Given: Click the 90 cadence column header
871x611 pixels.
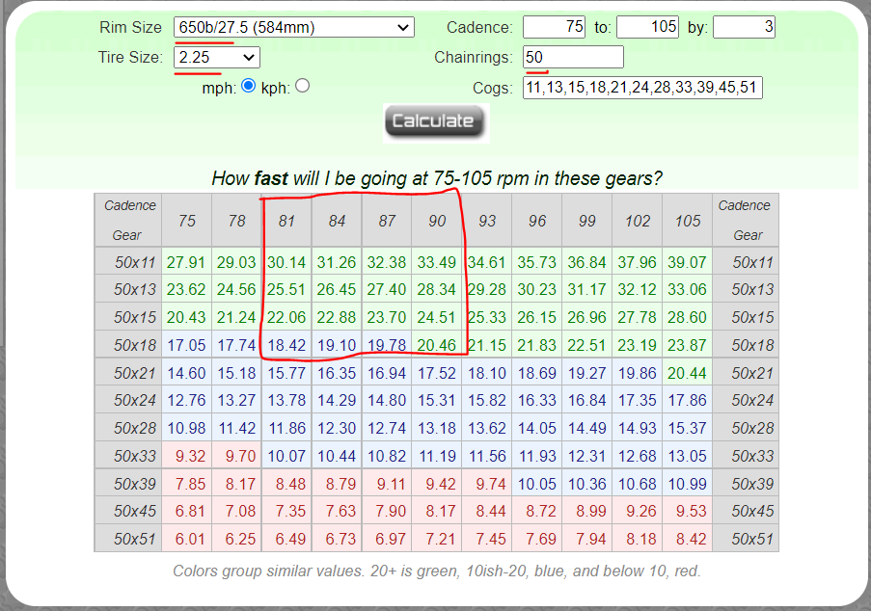Looking at the screenshot, I should 437,221.
